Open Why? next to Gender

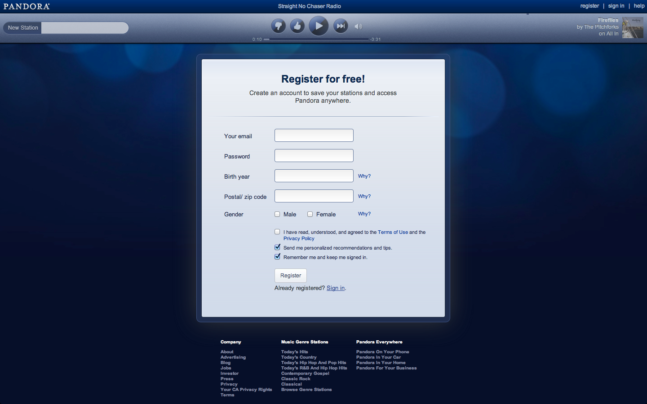[x=364, y=214]
